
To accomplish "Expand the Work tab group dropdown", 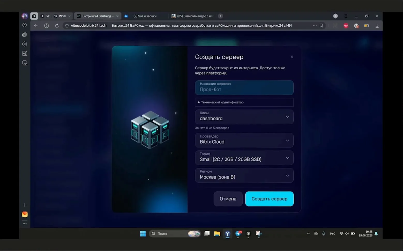I will pos(69,16).
